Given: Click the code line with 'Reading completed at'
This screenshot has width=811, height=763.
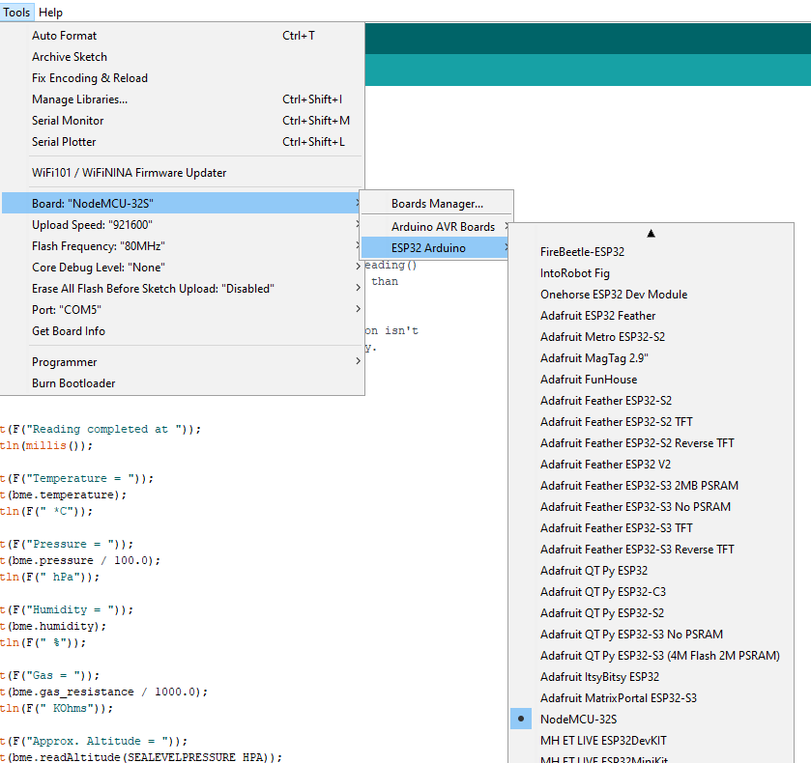Looking at the screenshot, I should coord(101,429).
